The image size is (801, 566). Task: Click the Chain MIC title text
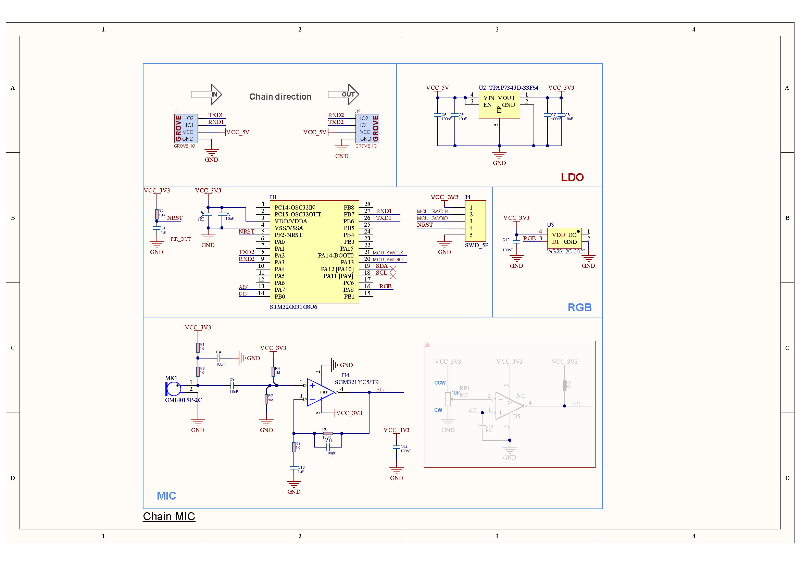pyautogui.click(x=169, y=516)
